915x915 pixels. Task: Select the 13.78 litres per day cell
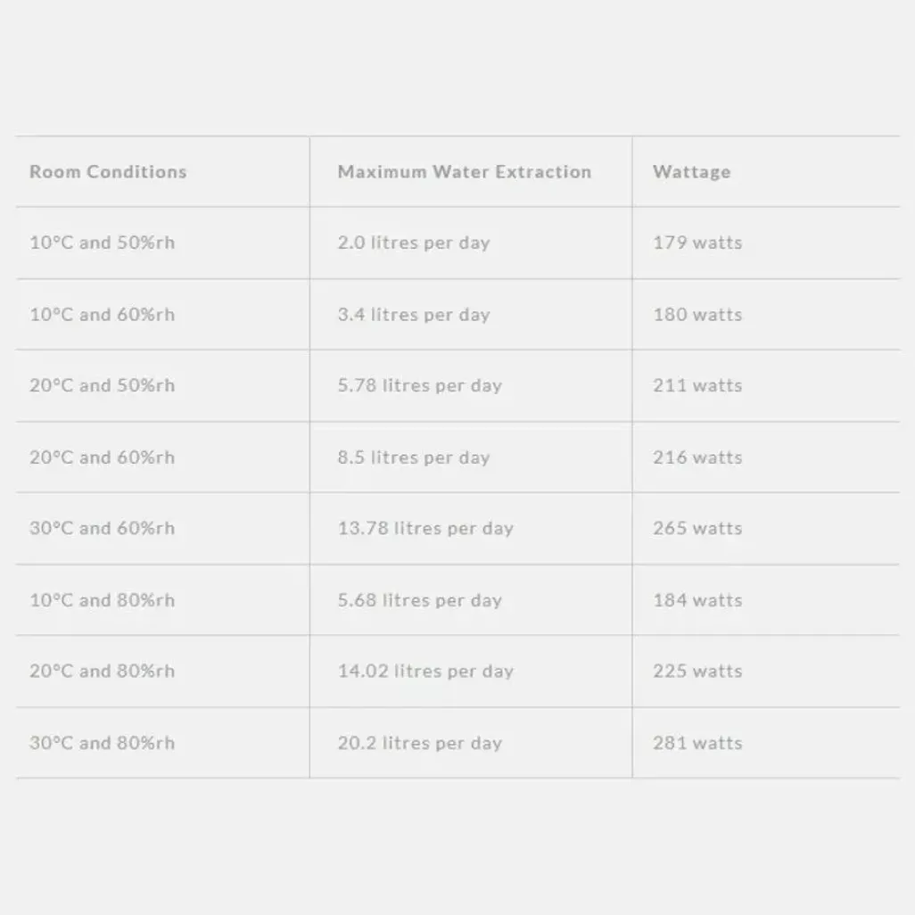coord(425,529)
